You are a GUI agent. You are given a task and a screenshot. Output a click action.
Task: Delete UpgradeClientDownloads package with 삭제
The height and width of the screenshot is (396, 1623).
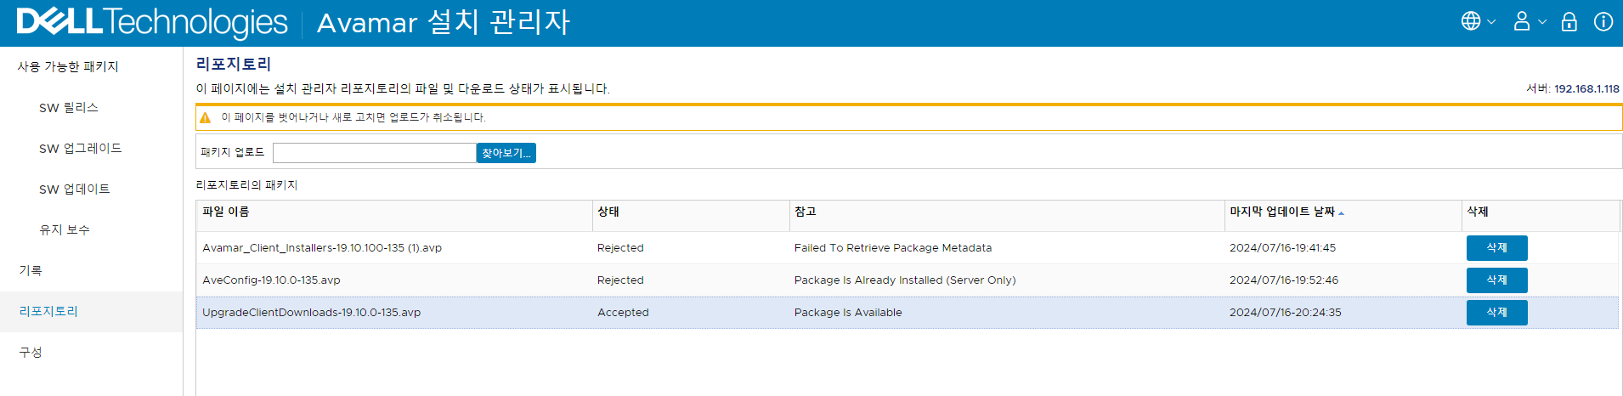click(1497, 313)
